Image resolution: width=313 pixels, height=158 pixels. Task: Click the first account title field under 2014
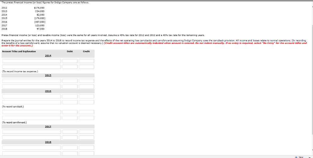coord(32,61)
